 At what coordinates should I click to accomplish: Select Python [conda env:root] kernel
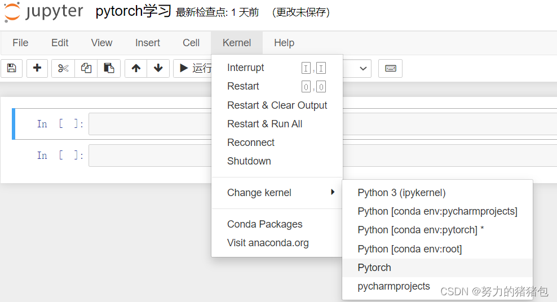[x=437, y=249]
